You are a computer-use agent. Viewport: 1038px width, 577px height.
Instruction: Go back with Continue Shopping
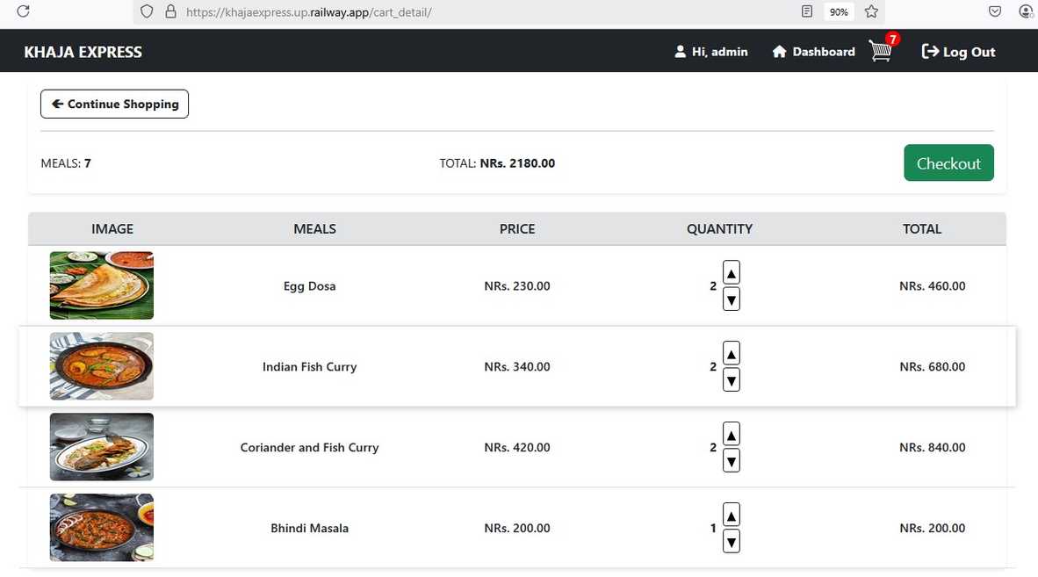[x=114, y=104]
